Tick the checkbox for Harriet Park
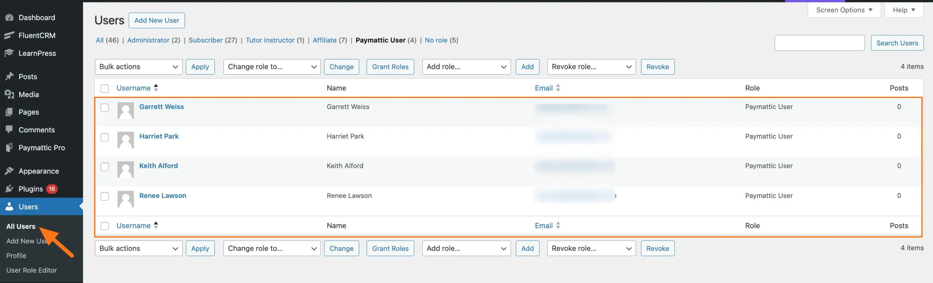The height and width of the screenshot is (283, 933). (105, 137)
